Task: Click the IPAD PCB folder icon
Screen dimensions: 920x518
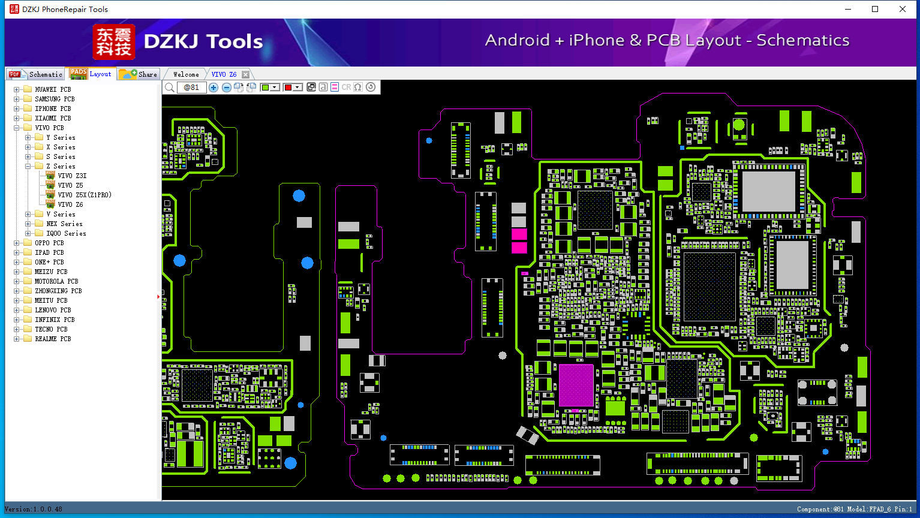Action: pos(27,252)
